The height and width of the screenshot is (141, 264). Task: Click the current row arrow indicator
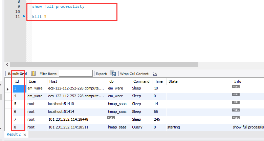(8, 89)
